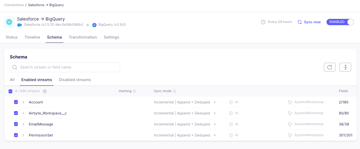
Task: Switch to the Timeline tab
Action: tap(32, 37)
